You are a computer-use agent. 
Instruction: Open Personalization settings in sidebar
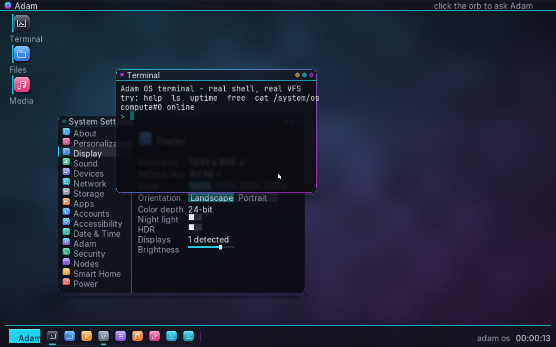coord(87,143)
